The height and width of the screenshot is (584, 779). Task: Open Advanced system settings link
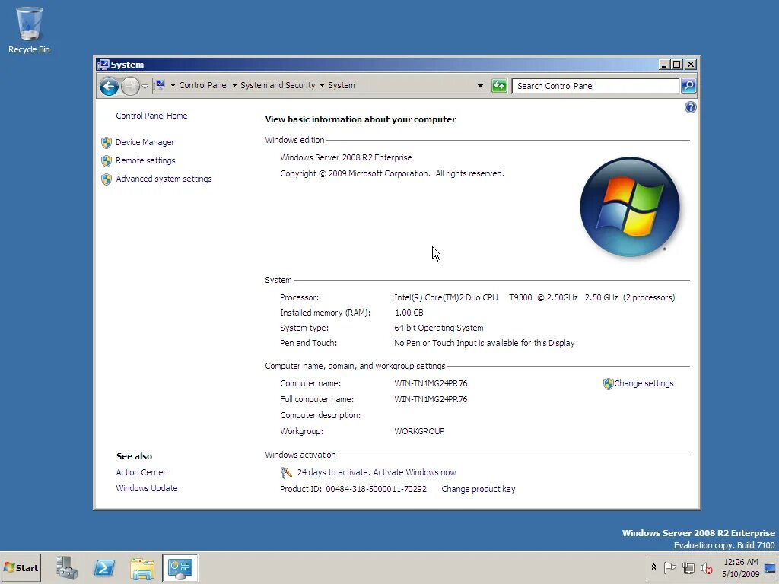pos(164,179)
